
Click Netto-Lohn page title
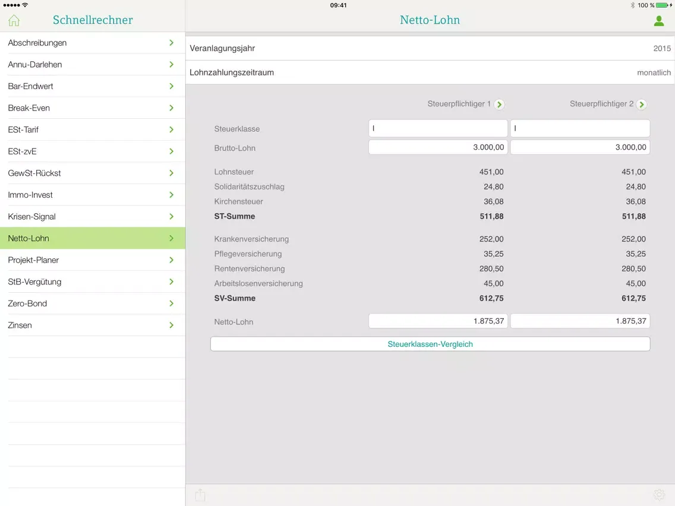[x=430, y=20]
